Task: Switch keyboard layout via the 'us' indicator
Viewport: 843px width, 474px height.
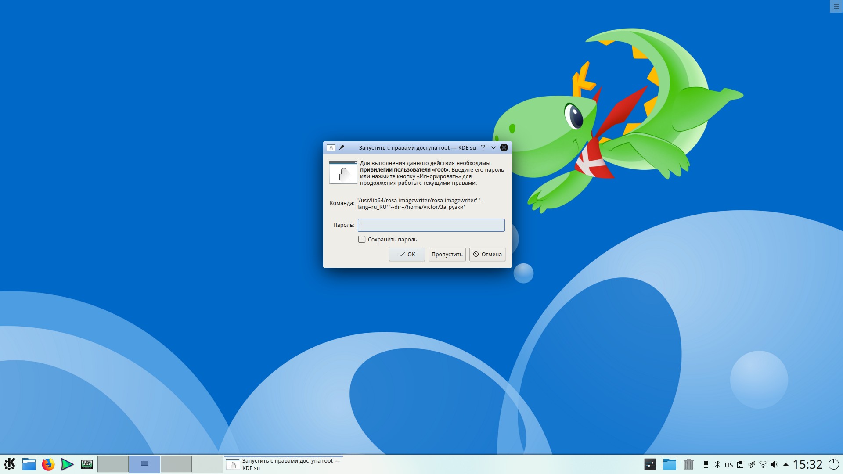Action: [729, 464]
